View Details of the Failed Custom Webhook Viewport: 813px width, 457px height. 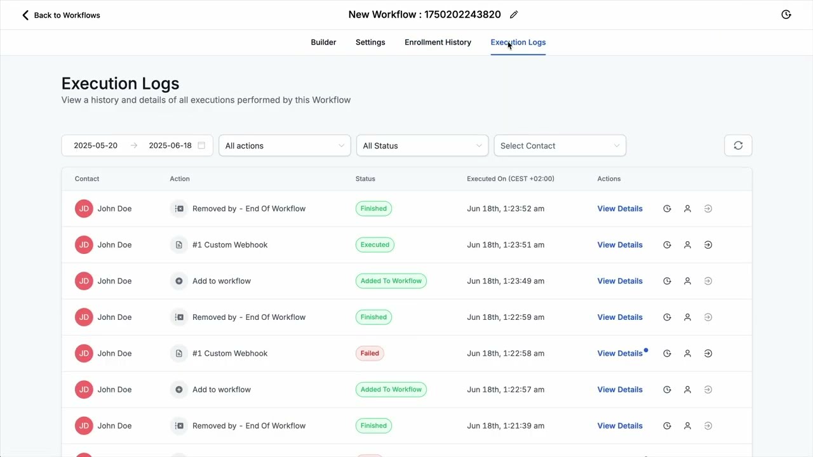(619, 354)
